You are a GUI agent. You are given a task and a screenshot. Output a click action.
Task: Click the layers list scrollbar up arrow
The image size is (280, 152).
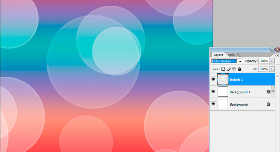click(x=277, y=76)
